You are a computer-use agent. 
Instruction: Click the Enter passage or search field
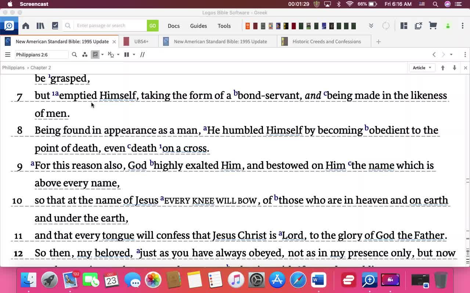point(110,26)
